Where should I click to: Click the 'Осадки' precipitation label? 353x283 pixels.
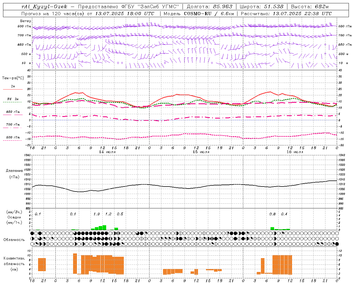point(14,217)
